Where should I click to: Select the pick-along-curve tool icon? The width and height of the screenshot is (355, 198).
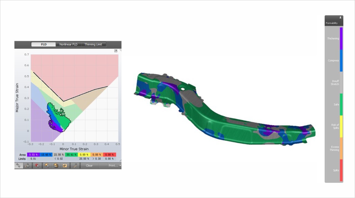pos(27,165)
